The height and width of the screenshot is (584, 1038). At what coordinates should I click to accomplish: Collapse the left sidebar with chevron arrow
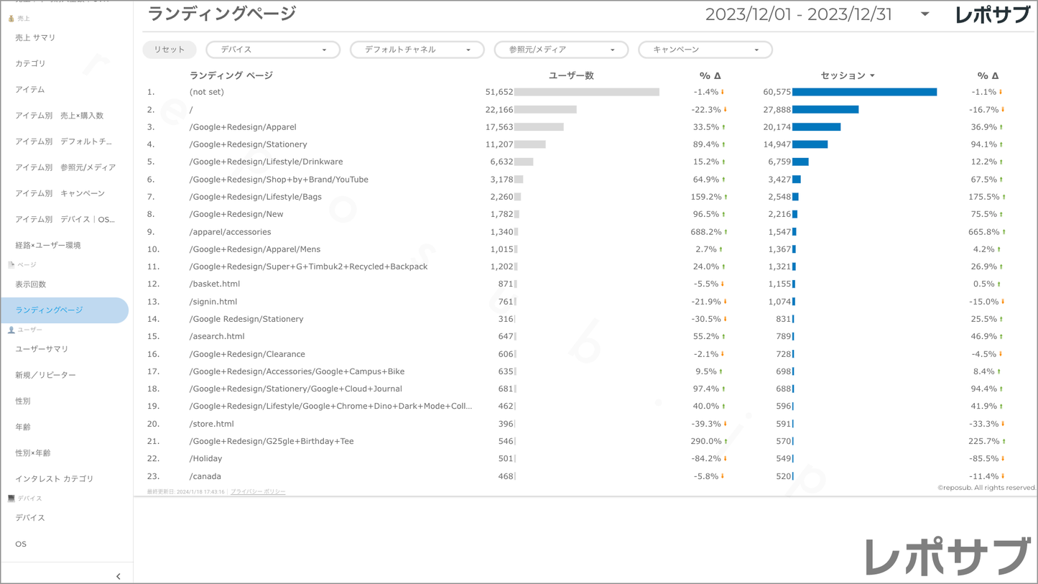point(118,576)
